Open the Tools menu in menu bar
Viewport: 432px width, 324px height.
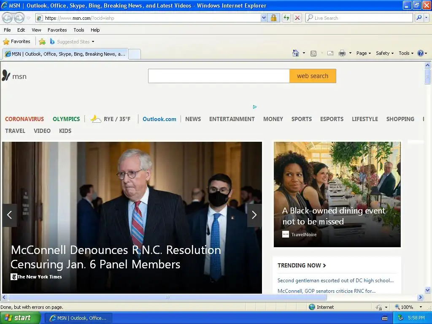click(x=79, y=30)
